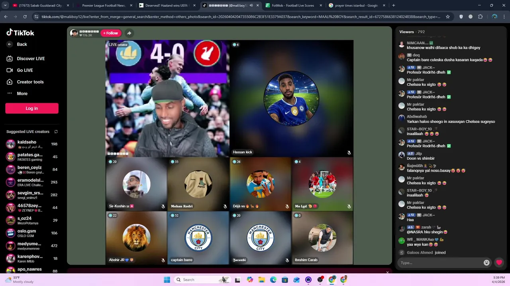The image size is (510, 286).
Task: Select the Ibrahim Carab guest avatar
Action: pos(322,238)
